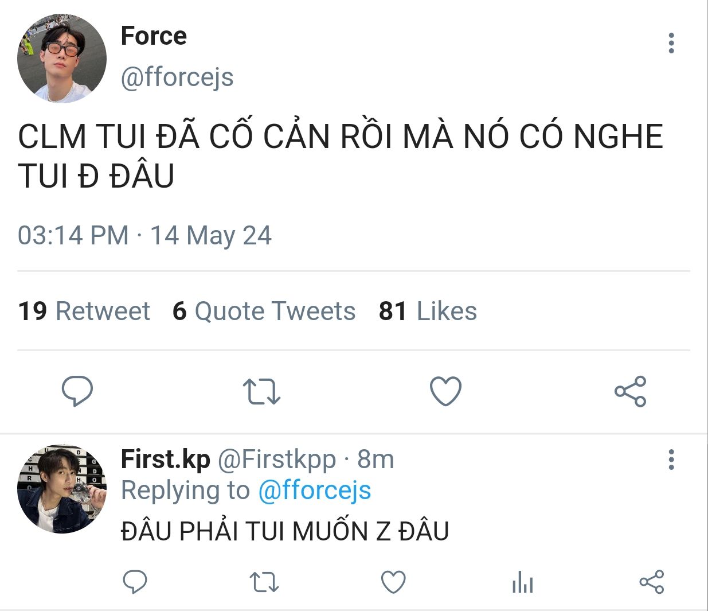Open more options for Force's tweet
The height and width of the screenshot is (611, 708).
pyautogui.click(x=671, y=43)
